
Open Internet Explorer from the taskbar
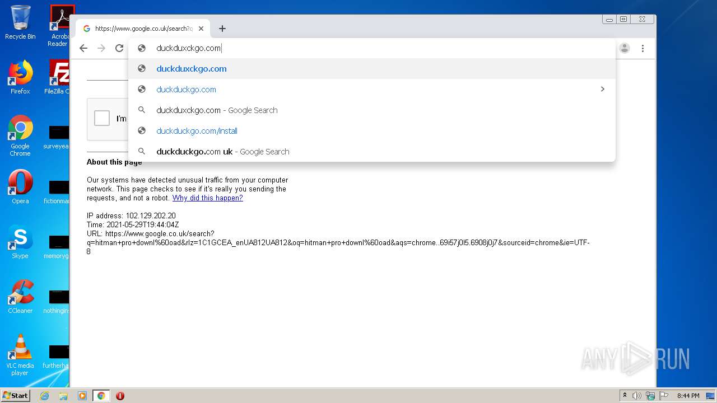click(x=45, y=396)
